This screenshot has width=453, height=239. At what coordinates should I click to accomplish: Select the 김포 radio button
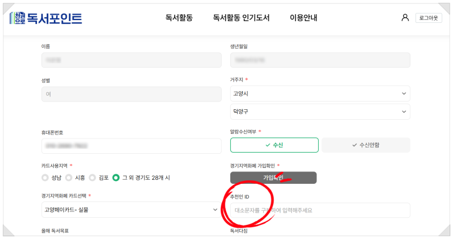[x=92, y=177]
